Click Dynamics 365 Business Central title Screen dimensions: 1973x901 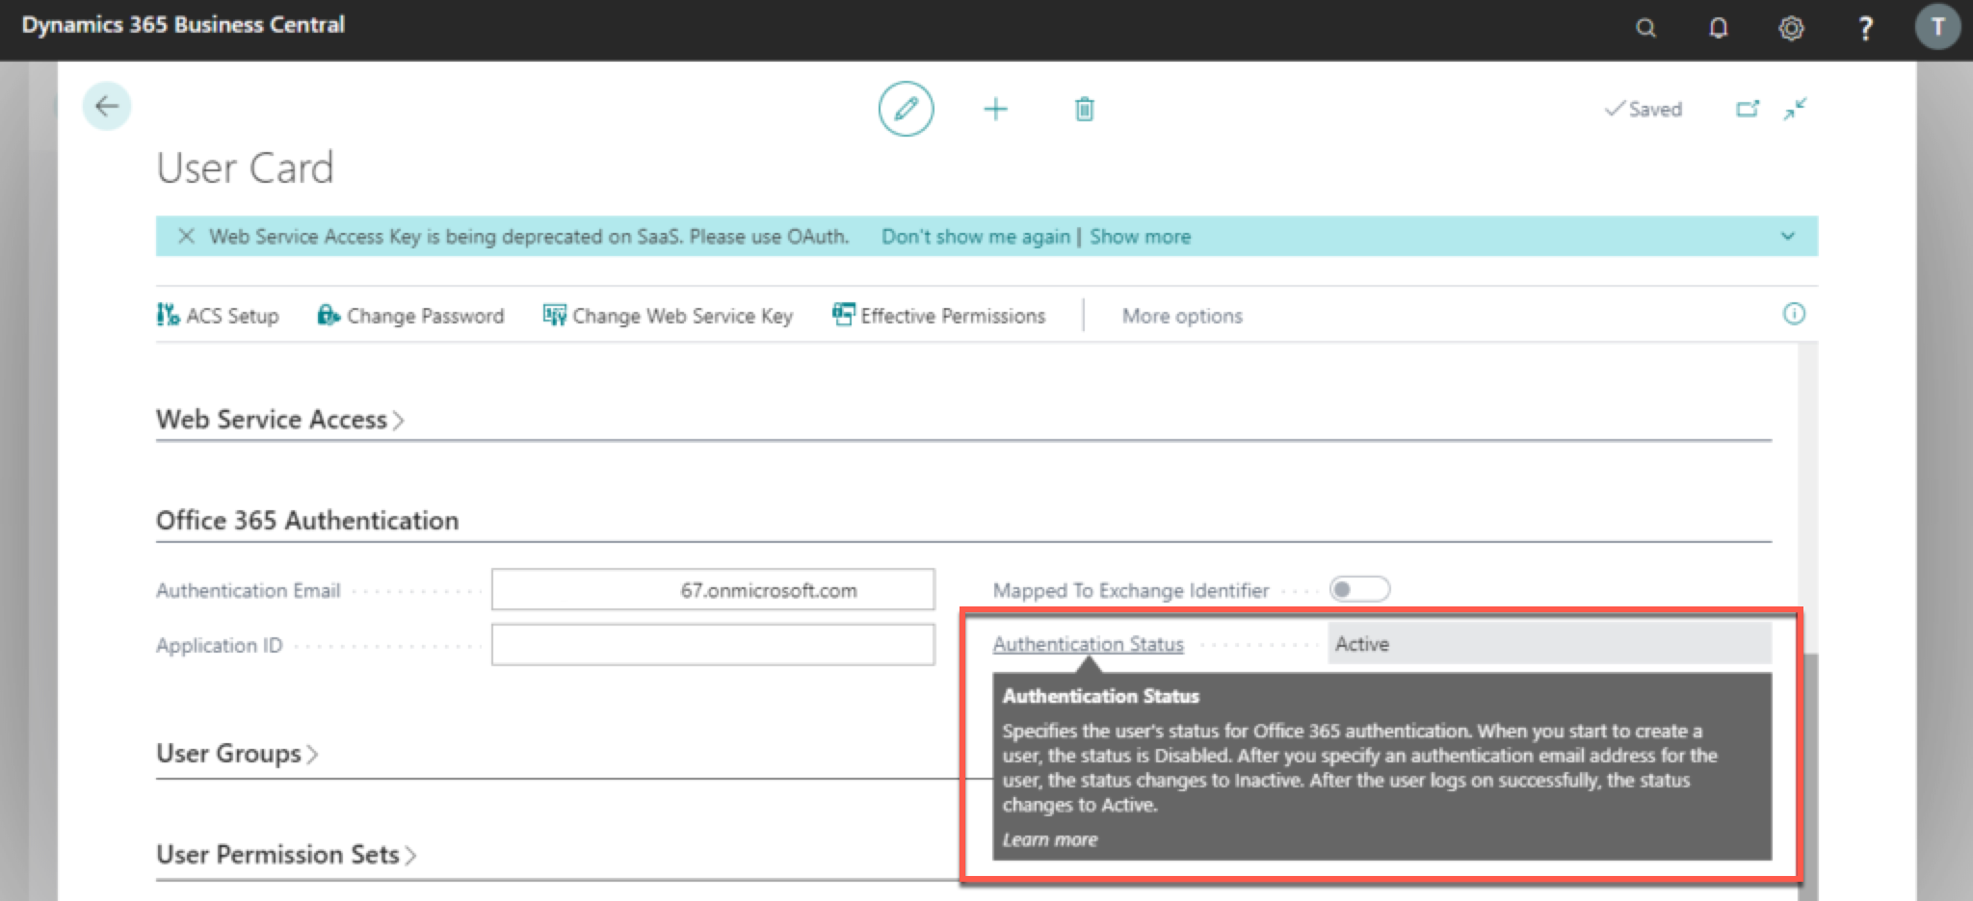[183, 25]
